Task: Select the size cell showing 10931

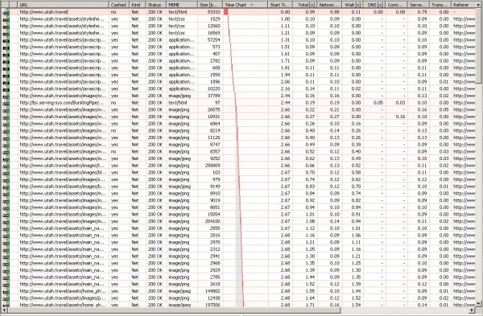Action: tap(210, 117)
